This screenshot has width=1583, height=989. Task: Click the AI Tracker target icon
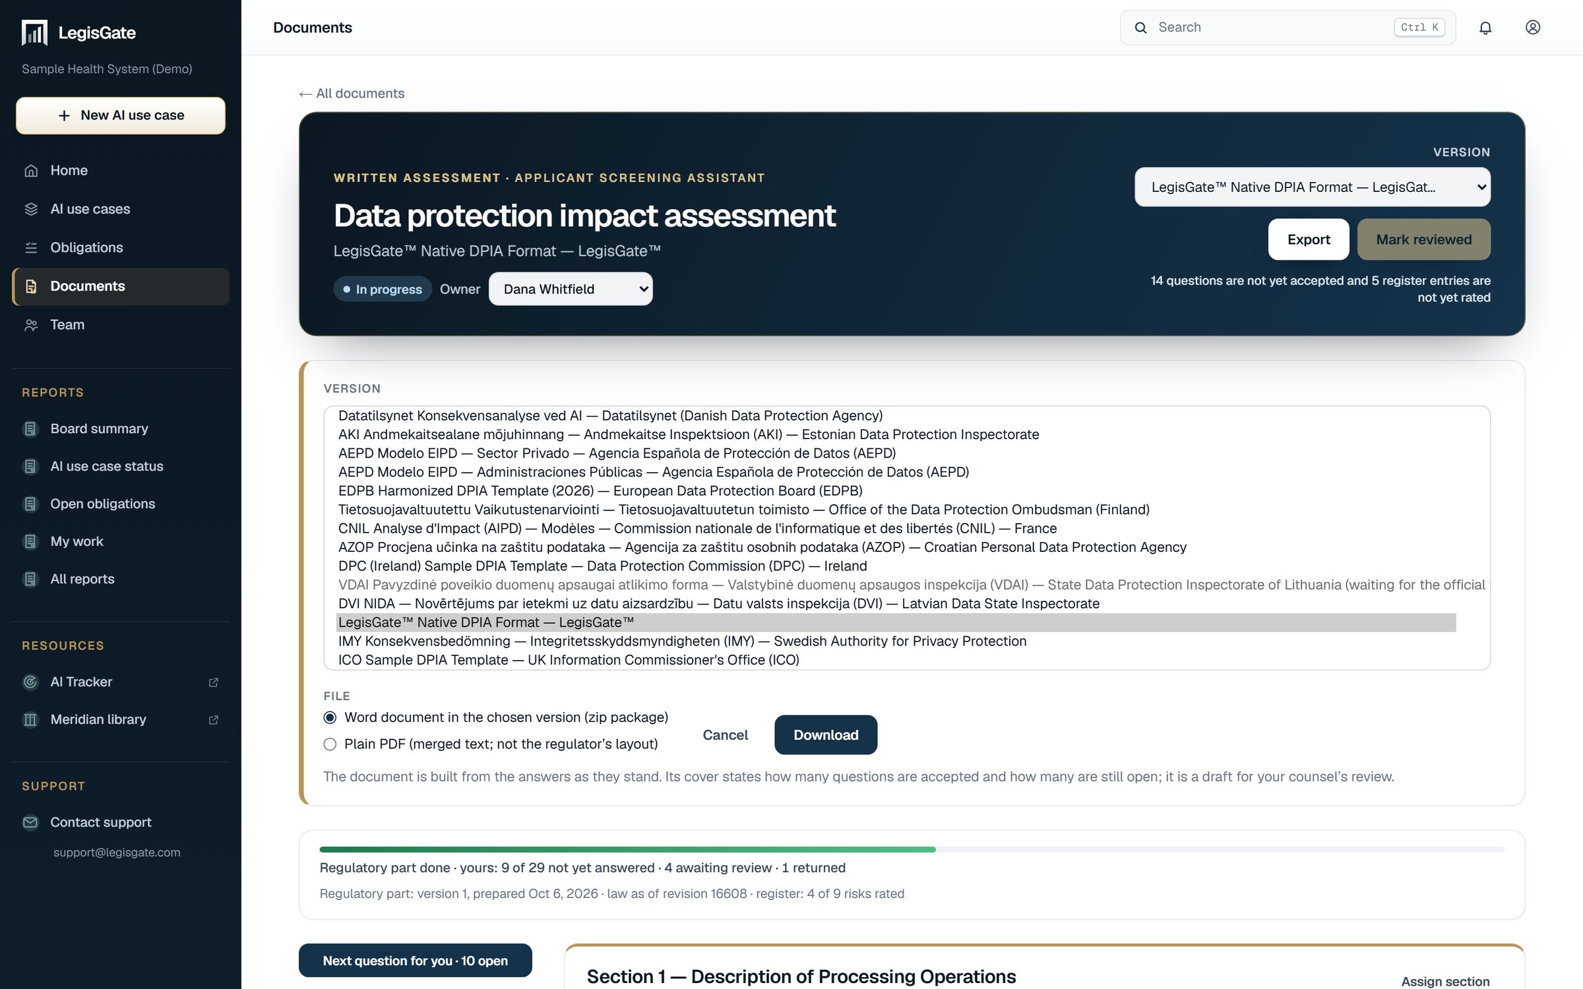point(30,682)
